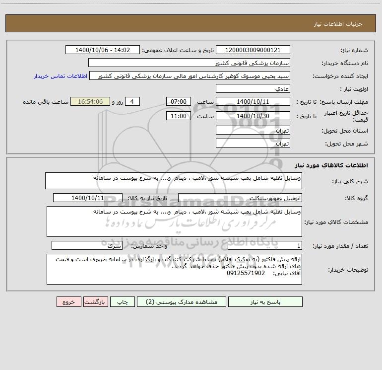Click the label ساعت باقی مانده
The width and height of the screenshot is (382, 370).
tap(46, 102)
